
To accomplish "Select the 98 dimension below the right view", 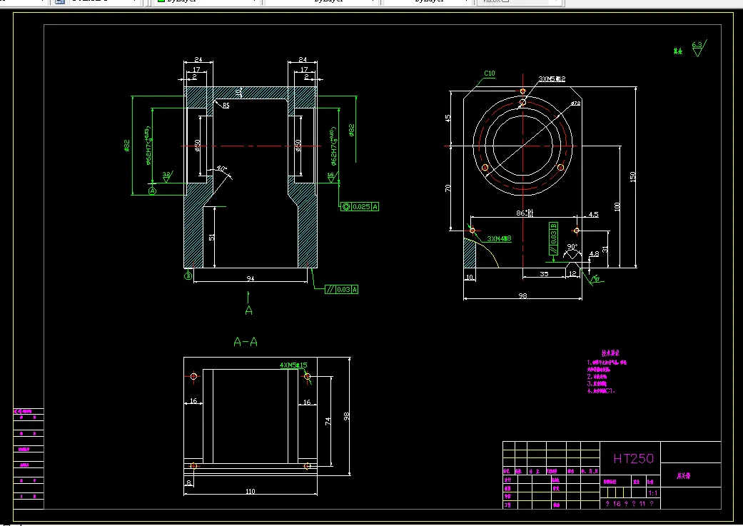I will [x=522, y=295].
